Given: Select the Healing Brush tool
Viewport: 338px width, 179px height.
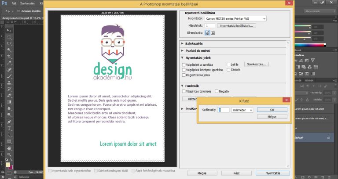Looking at the screenshot, I should coord(9,70).
